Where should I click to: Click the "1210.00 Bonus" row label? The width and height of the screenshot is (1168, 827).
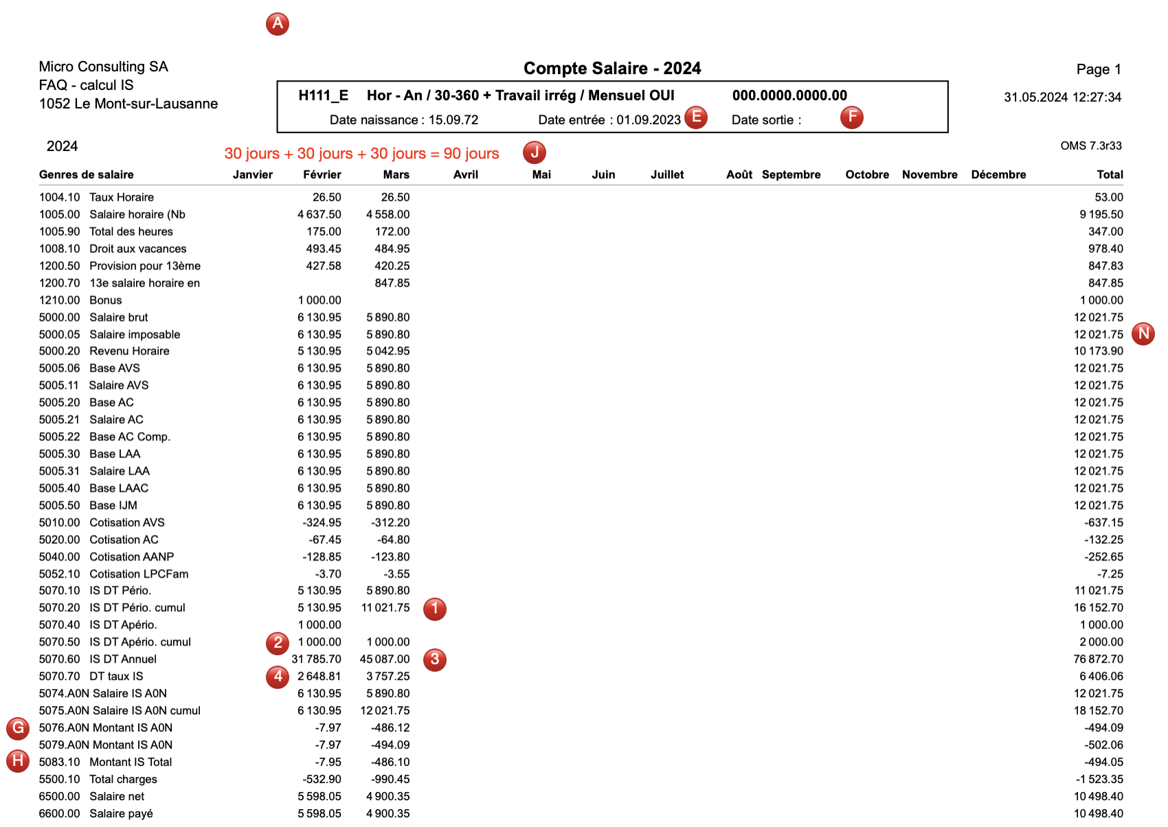point(80,300)
